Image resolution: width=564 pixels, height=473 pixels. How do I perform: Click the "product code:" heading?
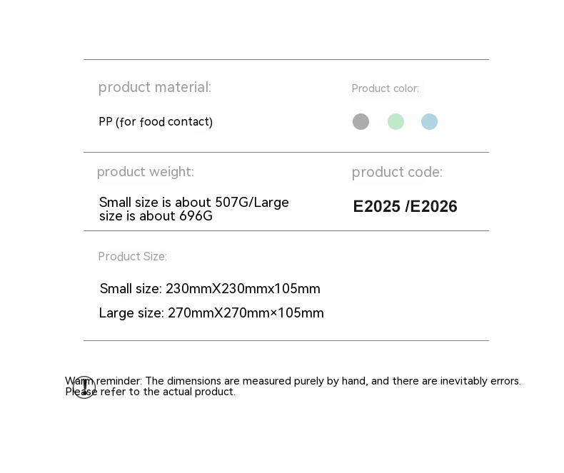tap(397, 172)
